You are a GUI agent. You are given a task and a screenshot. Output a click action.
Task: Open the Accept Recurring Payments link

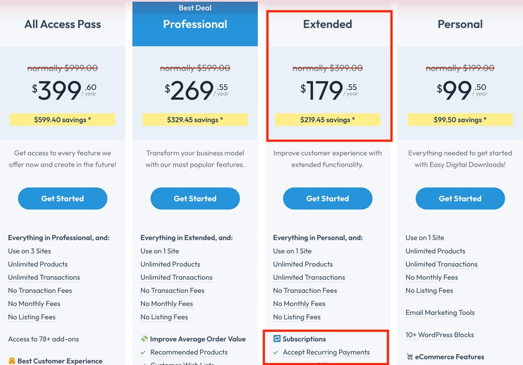pyautogui.click(x=326, y=352)
